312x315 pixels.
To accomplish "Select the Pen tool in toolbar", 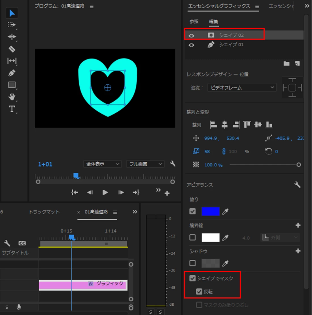I will point(12,73).
